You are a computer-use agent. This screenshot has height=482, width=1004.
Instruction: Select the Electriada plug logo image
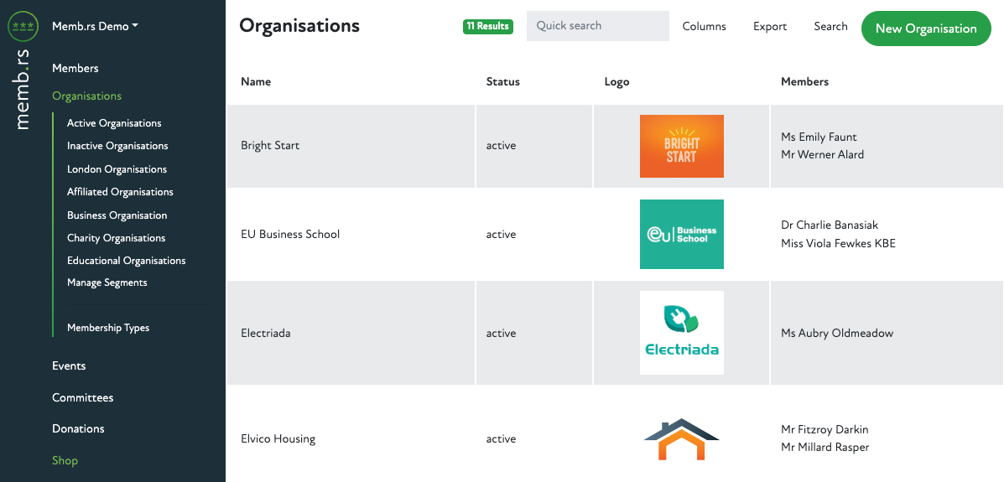[681, 333]
